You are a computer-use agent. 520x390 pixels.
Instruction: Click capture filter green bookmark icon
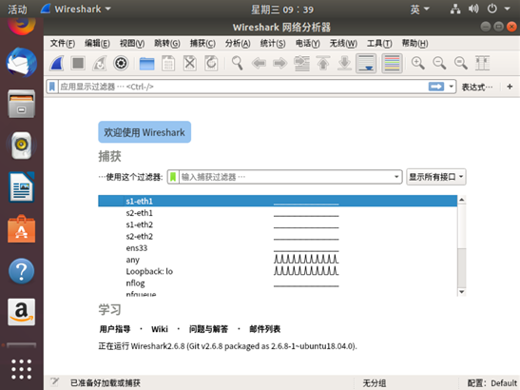[x=173, y=177]
